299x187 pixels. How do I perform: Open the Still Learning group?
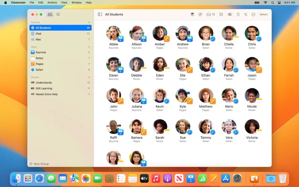pos(61,88)
